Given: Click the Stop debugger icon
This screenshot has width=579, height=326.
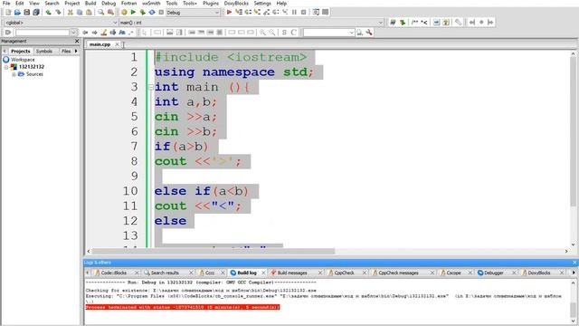Looking at the screenshot, I should (x=304, y=12).
